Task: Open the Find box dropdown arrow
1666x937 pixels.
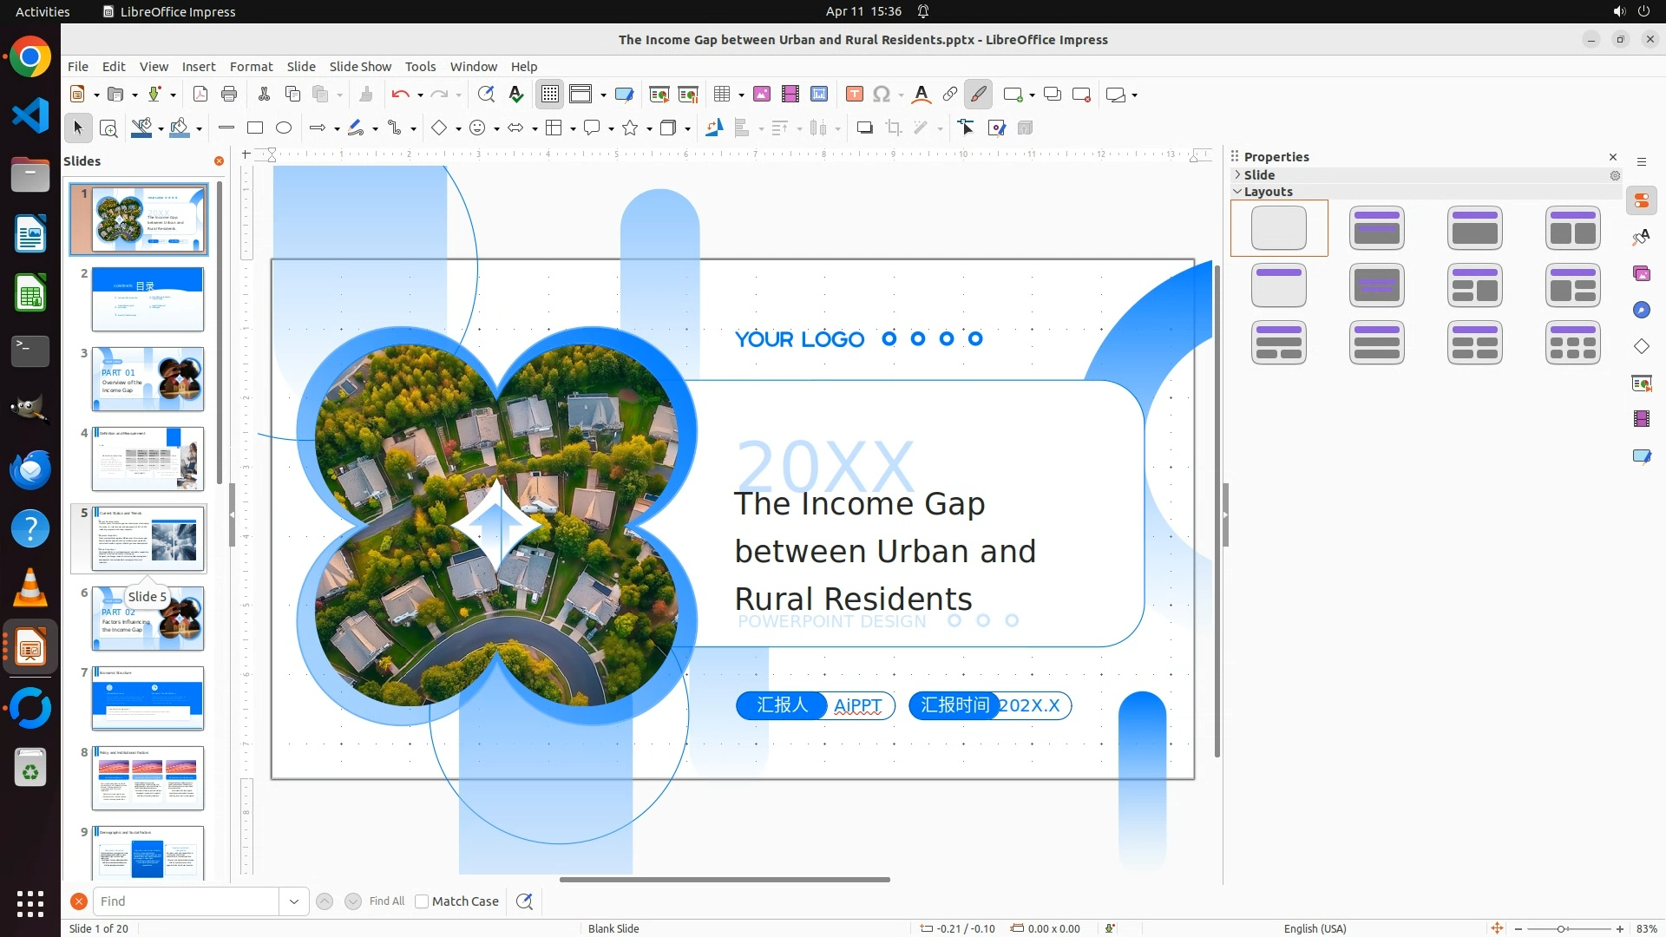Action: pyautogui.click(x=294, y=901)
